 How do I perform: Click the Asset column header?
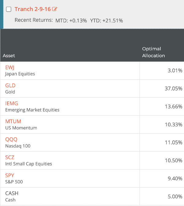tap(9, 55)
